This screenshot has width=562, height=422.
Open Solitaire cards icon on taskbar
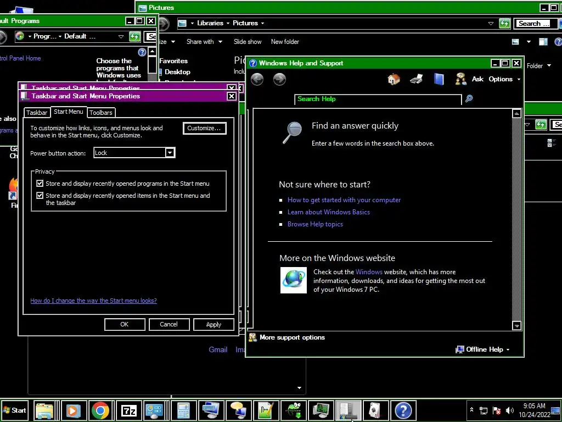375,410
